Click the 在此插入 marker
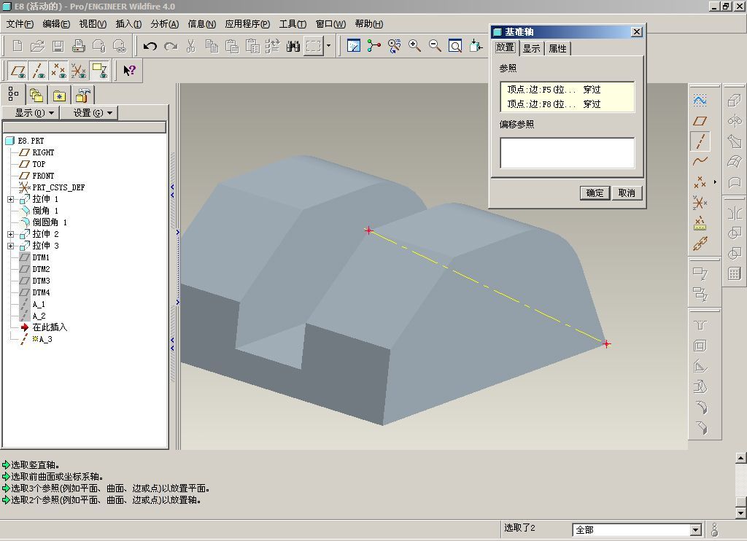The height and width of the screenshot is (541, 747). [x=50, y=327]
